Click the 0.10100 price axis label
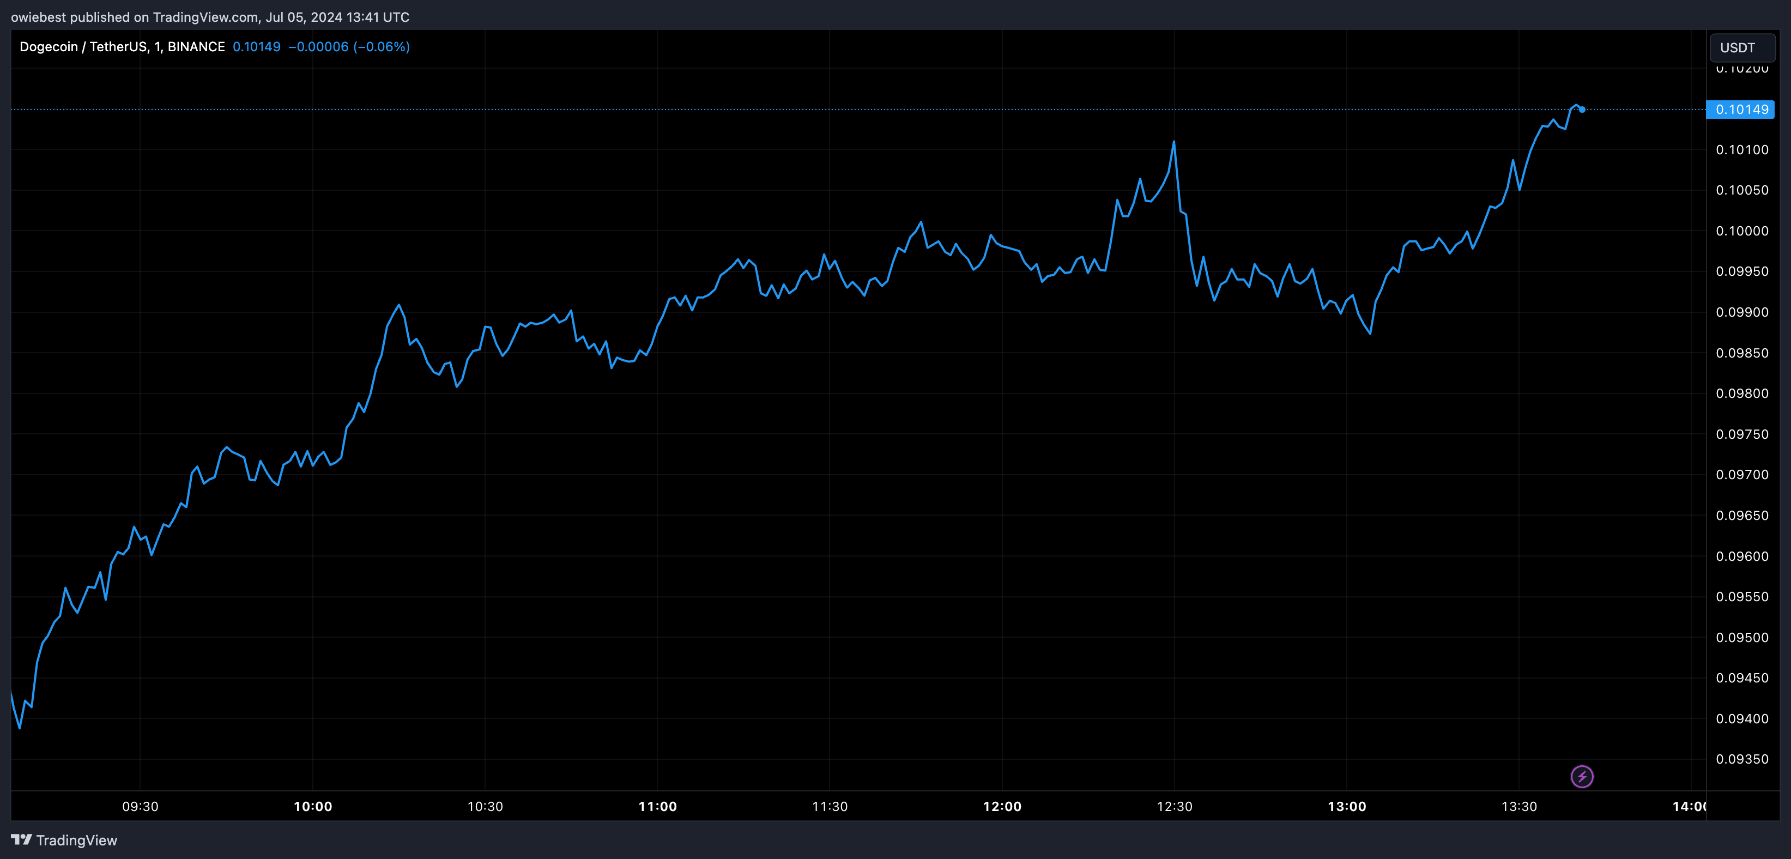The height and width of the screenshot is (859, 1791). click(1741, 149)
